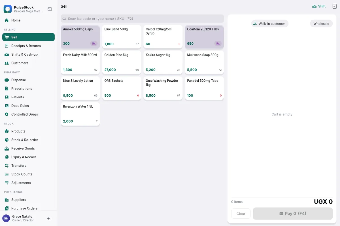Open the Sell page in sidebar
This screenshot has height=226, width=340.
pyautogui.click(x=28, y=37)
